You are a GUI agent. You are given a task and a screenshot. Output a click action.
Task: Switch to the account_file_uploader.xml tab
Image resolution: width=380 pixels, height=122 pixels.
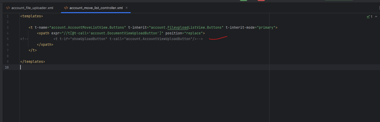[x=32, y=8]
